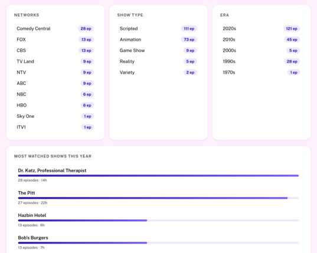Screen dimensions: 317x253
Task: Select Sky One in Networks
Action: [55, 116]
